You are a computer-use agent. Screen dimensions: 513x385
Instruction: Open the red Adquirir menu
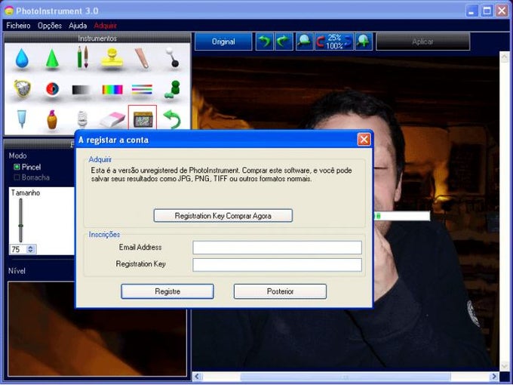click(x=106, y=26)
